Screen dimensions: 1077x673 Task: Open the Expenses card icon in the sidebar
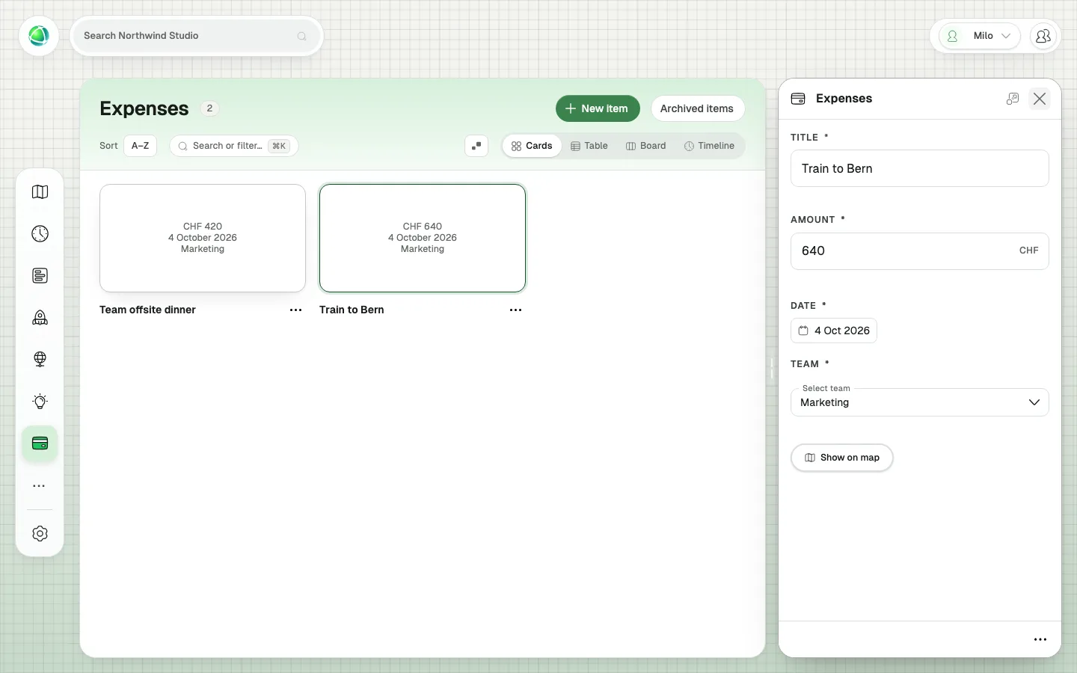click(x=40, y=443)
